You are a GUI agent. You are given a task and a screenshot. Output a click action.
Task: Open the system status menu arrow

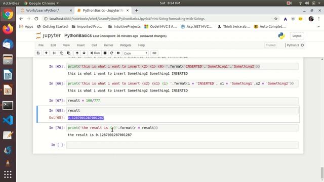click(319, 3)
